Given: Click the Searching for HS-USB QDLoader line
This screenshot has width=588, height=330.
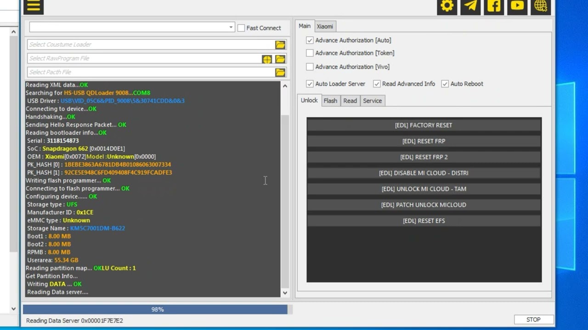Looking at the screenshot, I should pos(88,93).
